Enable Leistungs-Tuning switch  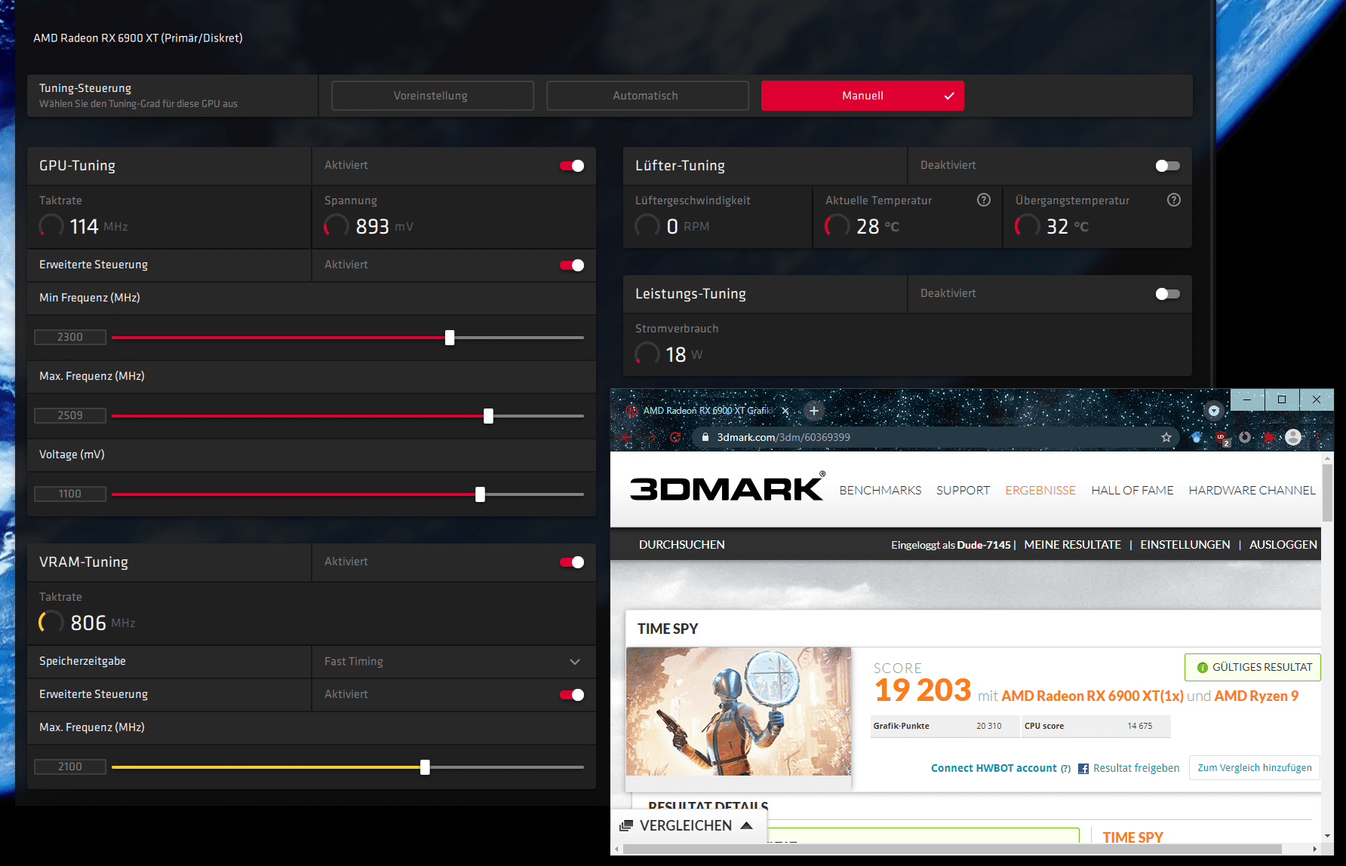point(1168,294)
